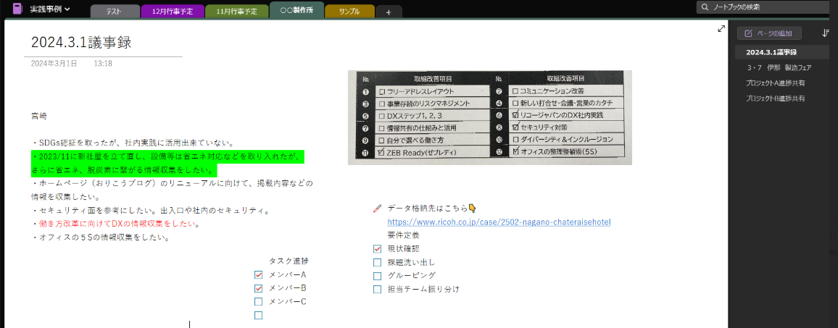Uncheck the メンバーA checkbox
838x328 pixels.
[259, 275]
